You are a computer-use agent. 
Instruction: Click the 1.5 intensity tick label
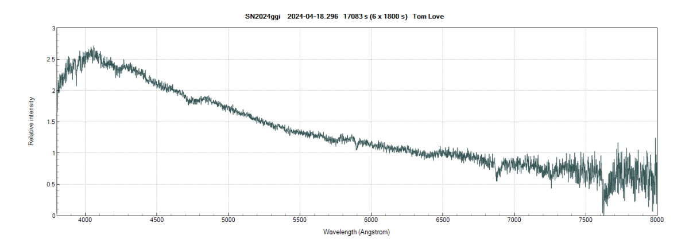click(50, 122)
